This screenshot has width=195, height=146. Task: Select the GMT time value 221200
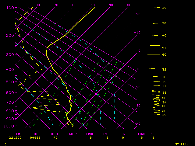[19, 138]
